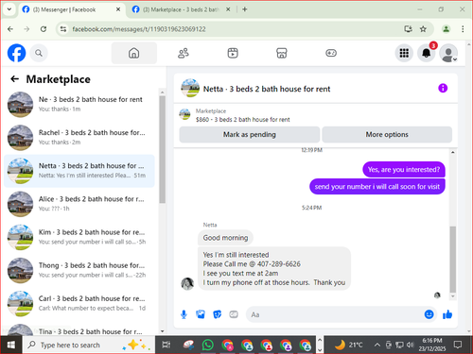Click chat scrollbar up arrow

click(x=453, y=152)
